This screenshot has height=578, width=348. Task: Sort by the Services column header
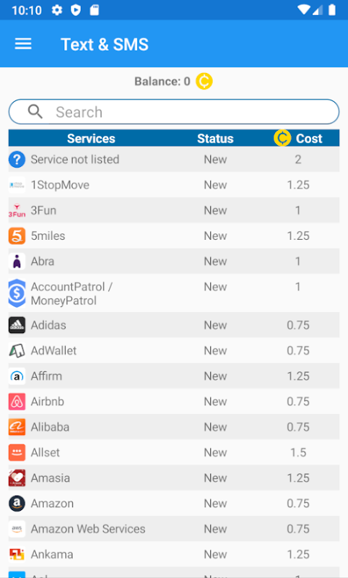click(91, 139)
